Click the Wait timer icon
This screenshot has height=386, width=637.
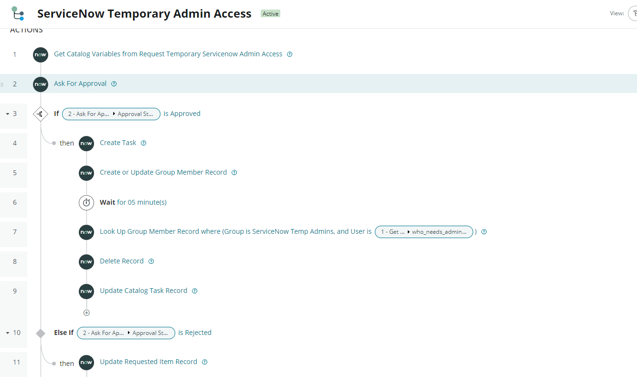pyautogui.click(x=86, y=203)
